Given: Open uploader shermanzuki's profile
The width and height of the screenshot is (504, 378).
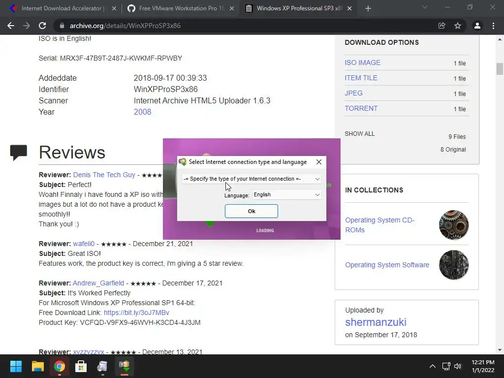Looking at the screenshot, I should point(376,322).
